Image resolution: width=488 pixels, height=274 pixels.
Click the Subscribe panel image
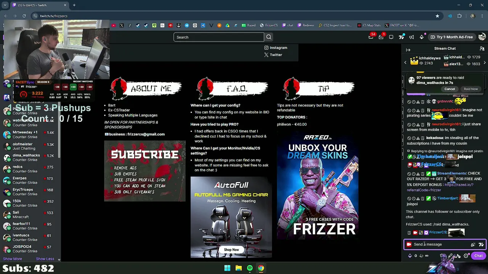145,171
